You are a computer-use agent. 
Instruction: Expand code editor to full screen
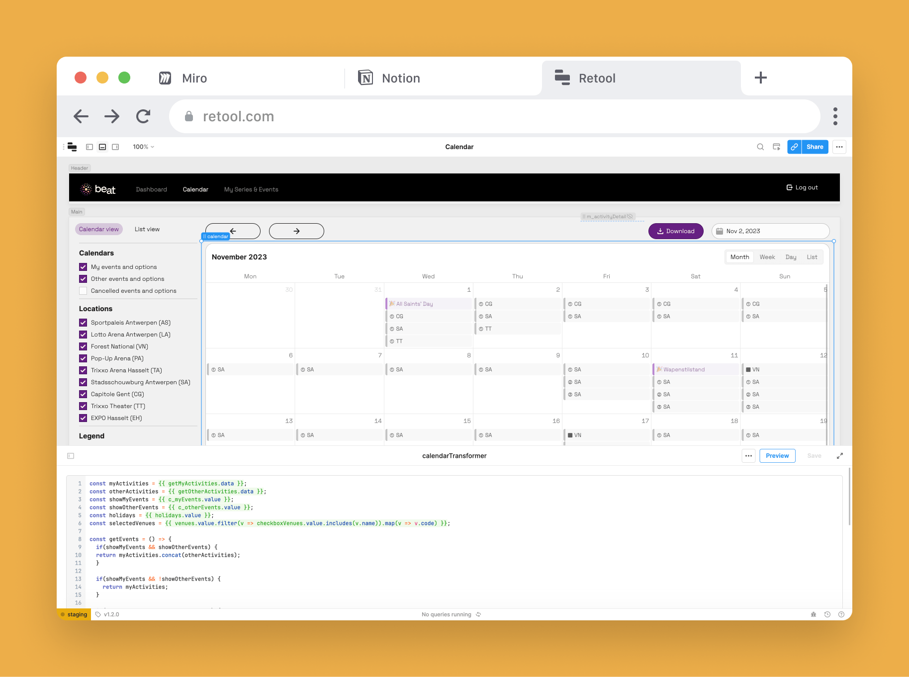(x=840, y=456)
